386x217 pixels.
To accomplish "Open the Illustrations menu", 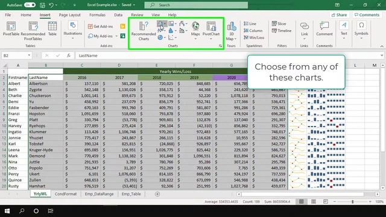I will point(72,31).
